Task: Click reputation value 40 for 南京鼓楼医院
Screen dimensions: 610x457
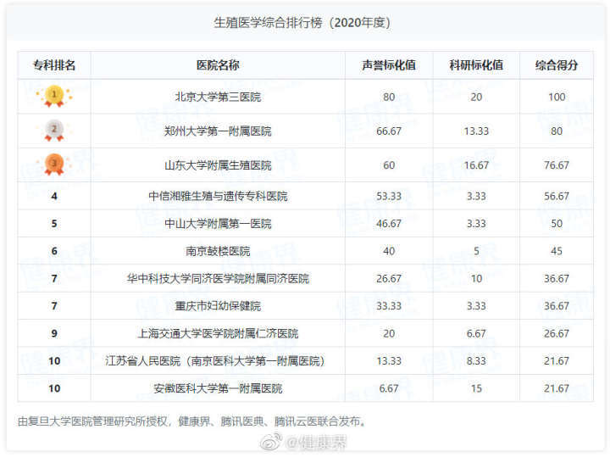Action: [389, 252]
